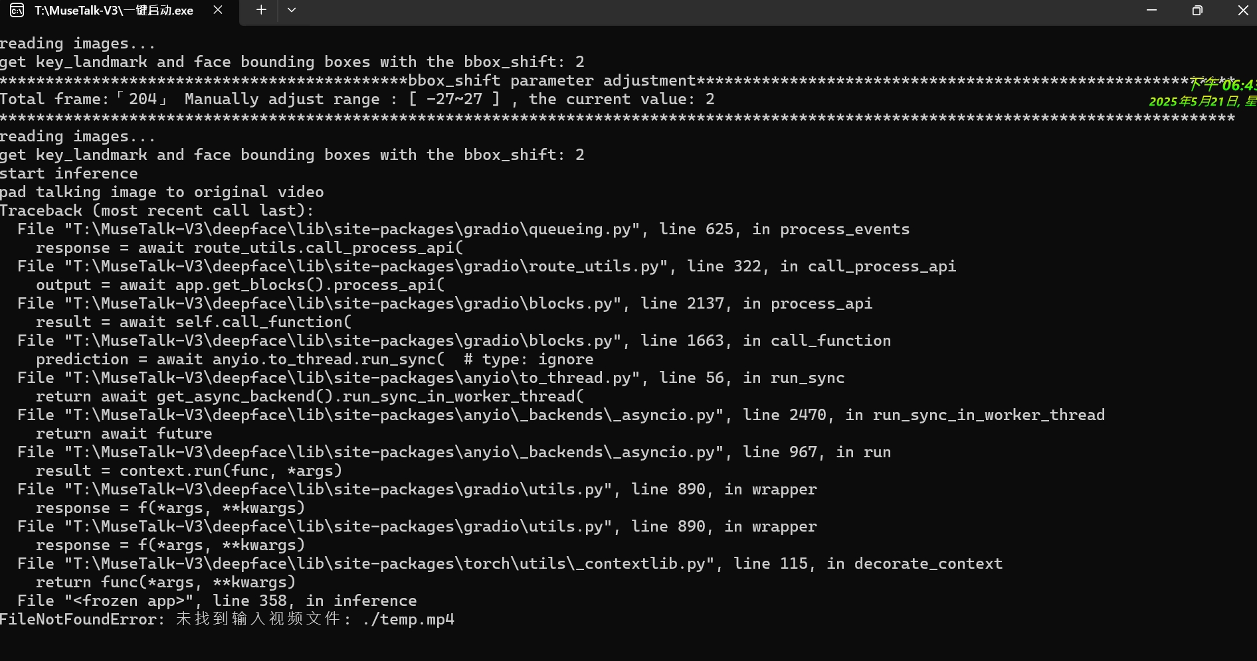The width and height of the screenshot is (1257, 661).
Task: Click the terminal icon in the tab
Action: pyautogui.click(x=17, y=11)
